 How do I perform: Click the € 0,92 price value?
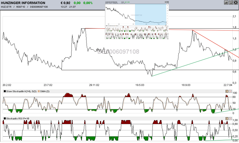point(65,3)
